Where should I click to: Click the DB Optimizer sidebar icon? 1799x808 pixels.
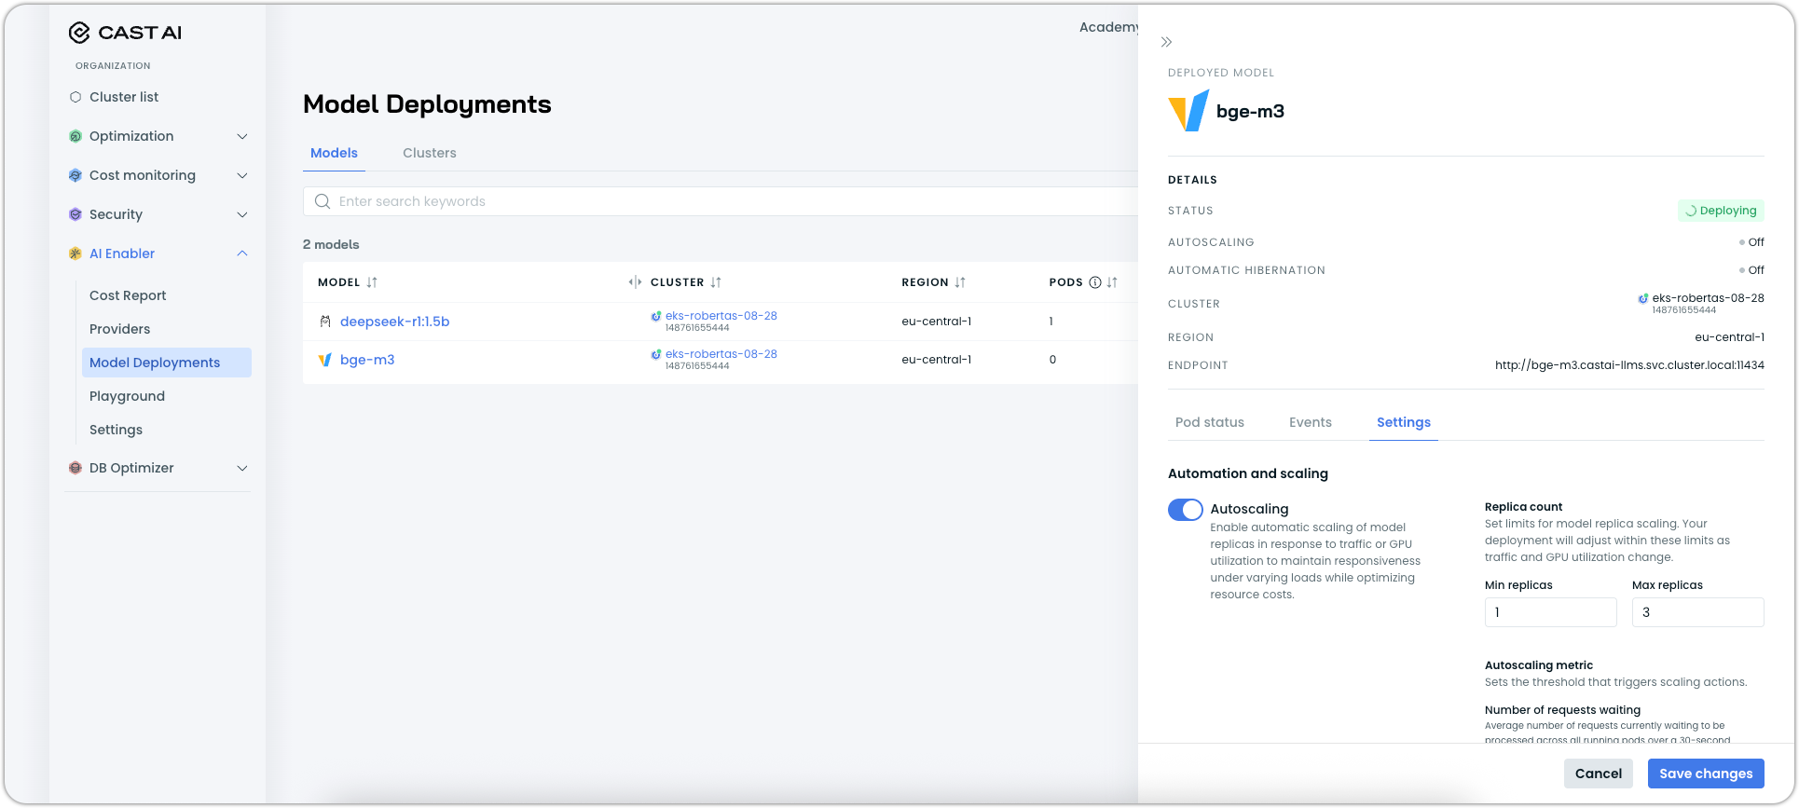tap(76, 468)
